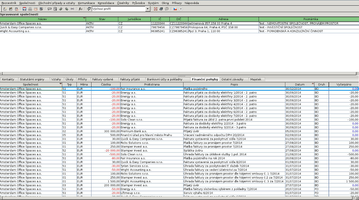Sort movements by the Popis column header
This screenshot has width=359, height=200.
(234, 85)
